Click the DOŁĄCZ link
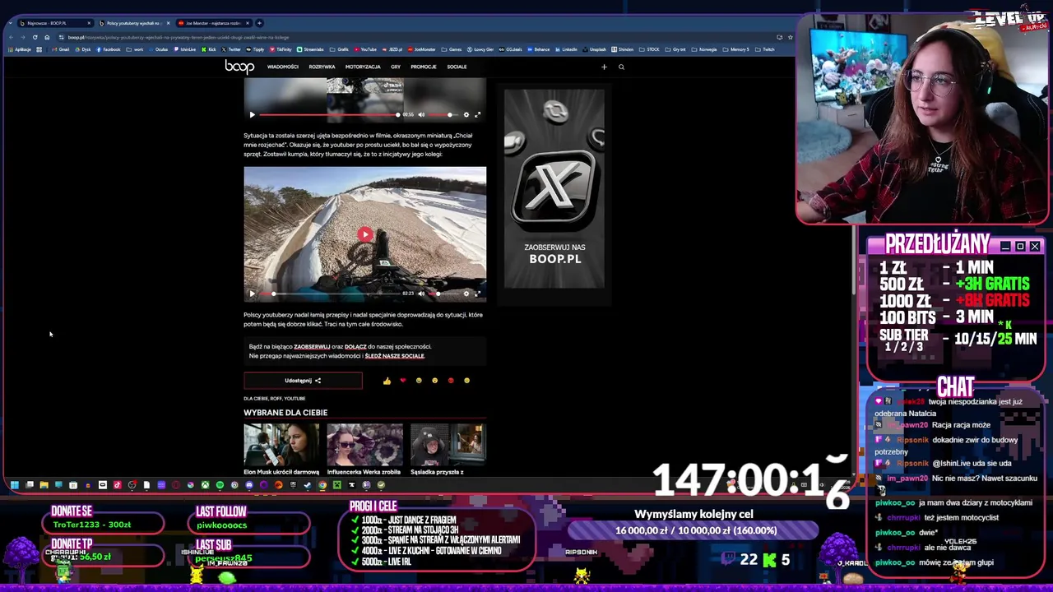This screenshot has height=592, width=1053. (355, 346)
